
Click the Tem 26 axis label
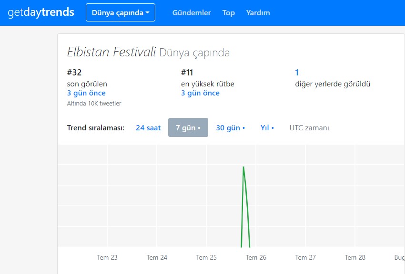[x=256, y=257]
